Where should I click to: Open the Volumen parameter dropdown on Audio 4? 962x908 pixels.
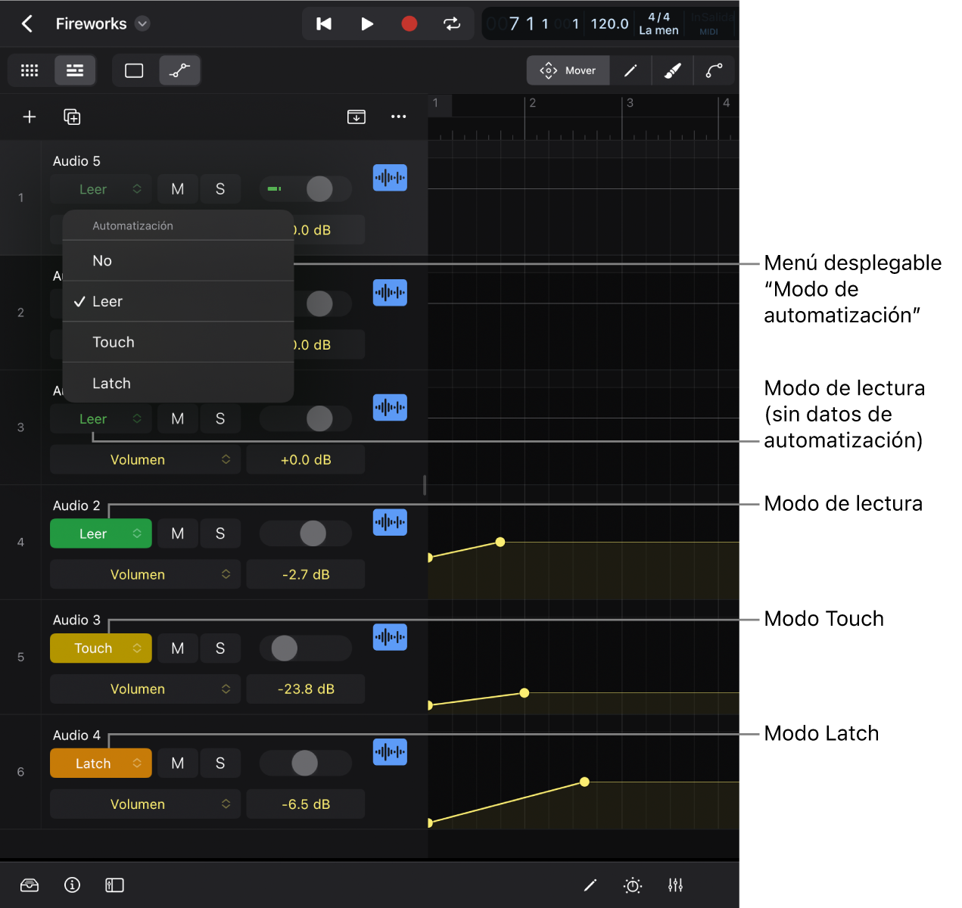(x=145, y=804)
